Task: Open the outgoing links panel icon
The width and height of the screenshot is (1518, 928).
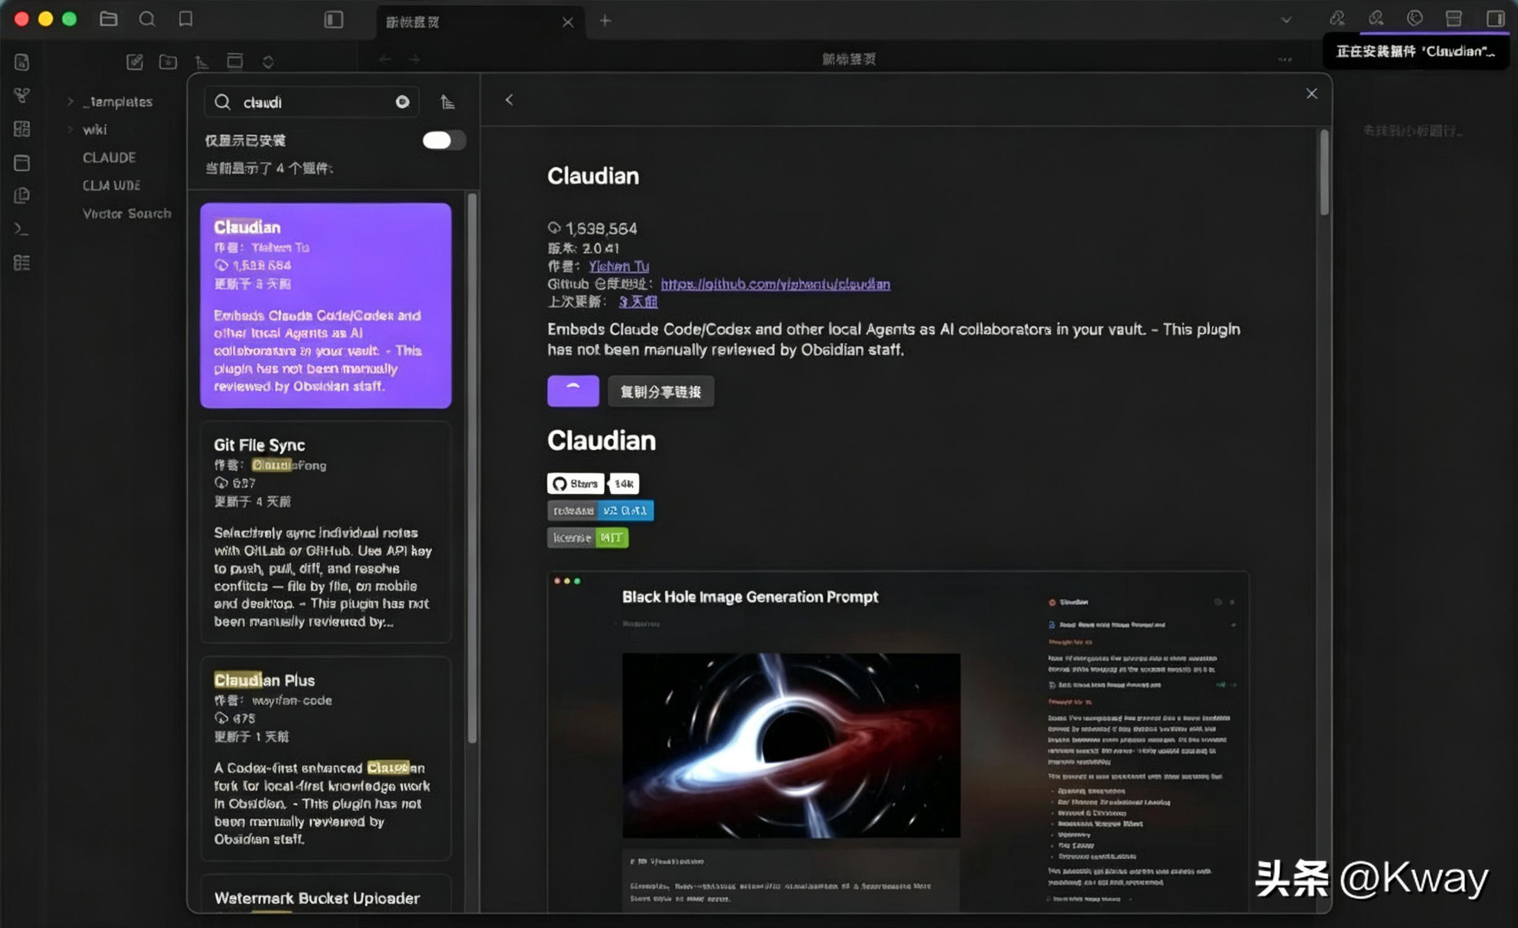Action: [1376, 18]
